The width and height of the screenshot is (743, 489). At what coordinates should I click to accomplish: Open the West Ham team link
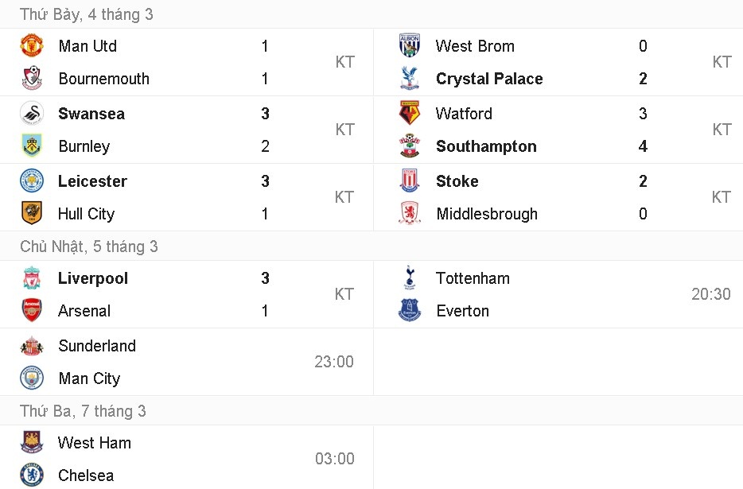tap(95, 443)
